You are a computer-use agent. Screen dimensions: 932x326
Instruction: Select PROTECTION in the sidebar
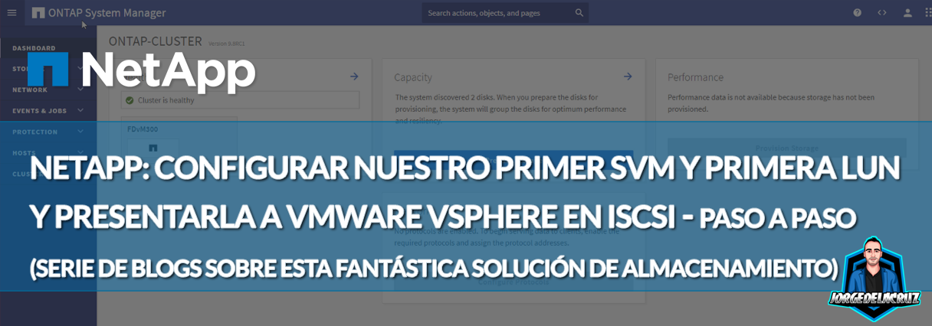click(34, 132)
